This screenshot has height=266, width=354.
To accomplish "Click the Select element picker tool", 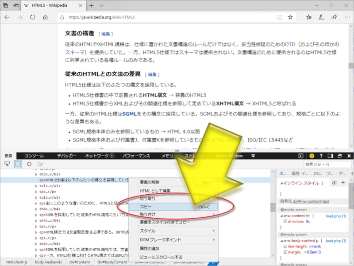I will (x=7, y=164).
